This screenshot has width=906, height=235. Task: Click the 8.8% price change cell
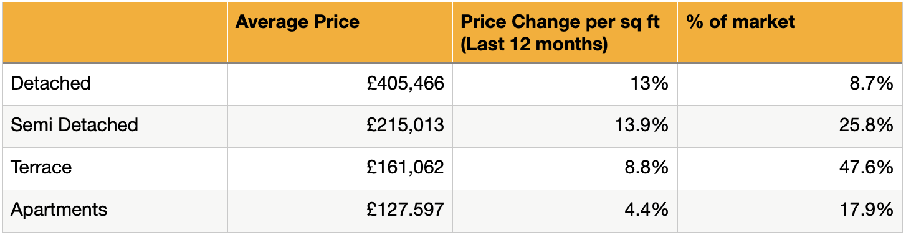click(565, 168)
